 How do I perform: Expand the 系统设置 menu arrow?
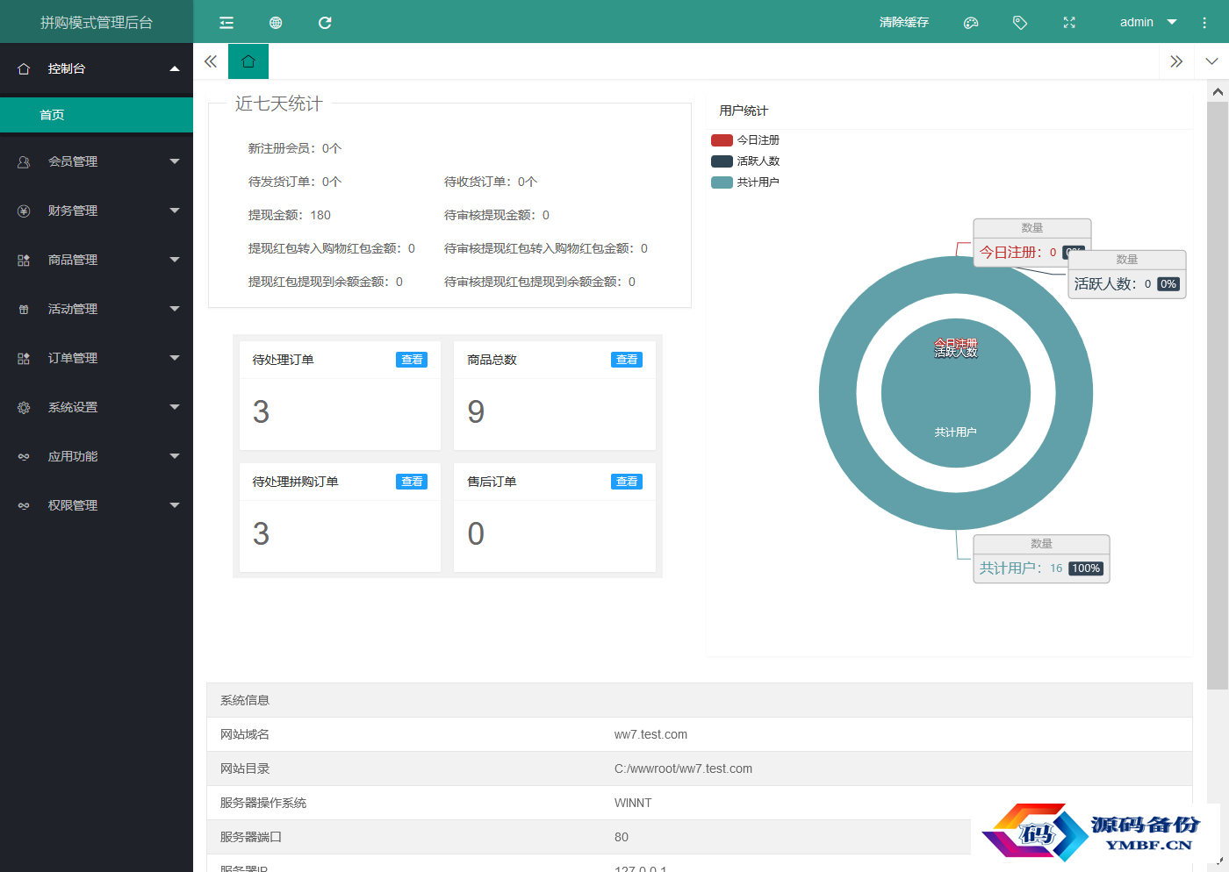[x=175, y=407]
